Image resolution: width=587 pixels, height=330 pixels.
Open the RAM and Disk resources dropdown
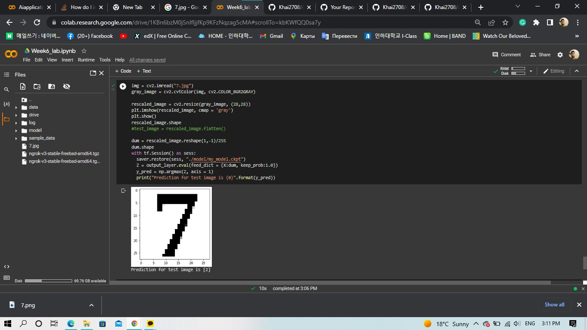[x=531, y=71]
